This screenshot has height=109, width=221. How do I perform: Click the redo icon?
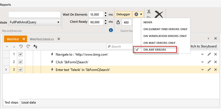[28, 47]
